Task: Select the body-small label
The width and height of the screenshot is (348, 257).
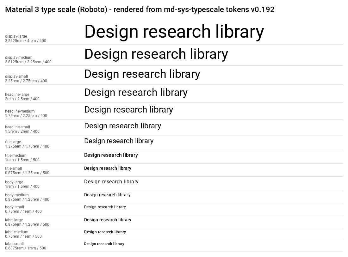Action: 15,207
